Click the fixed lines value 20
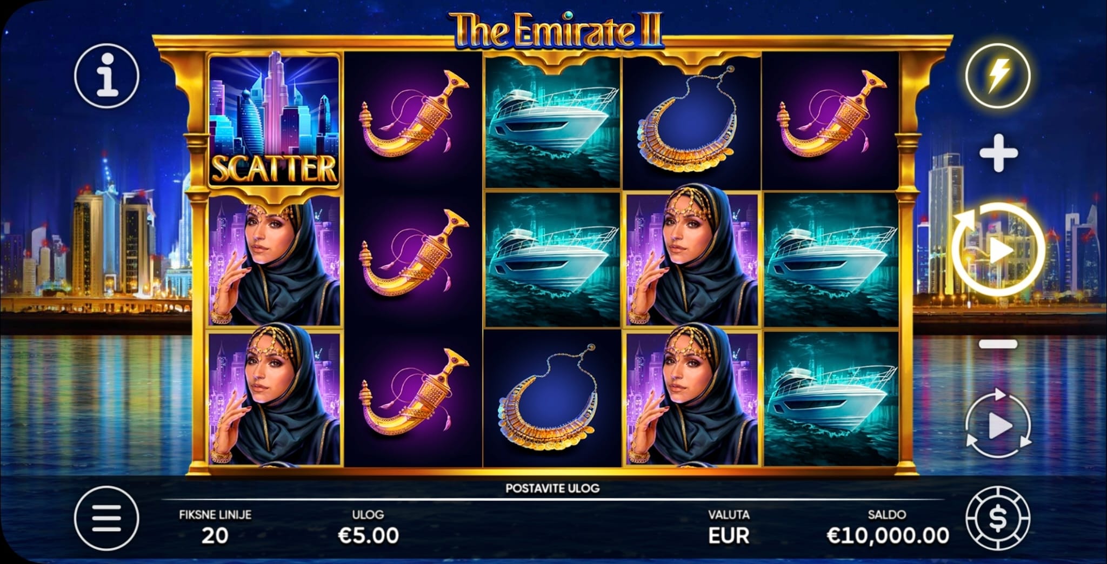 (x=215, y=535)
